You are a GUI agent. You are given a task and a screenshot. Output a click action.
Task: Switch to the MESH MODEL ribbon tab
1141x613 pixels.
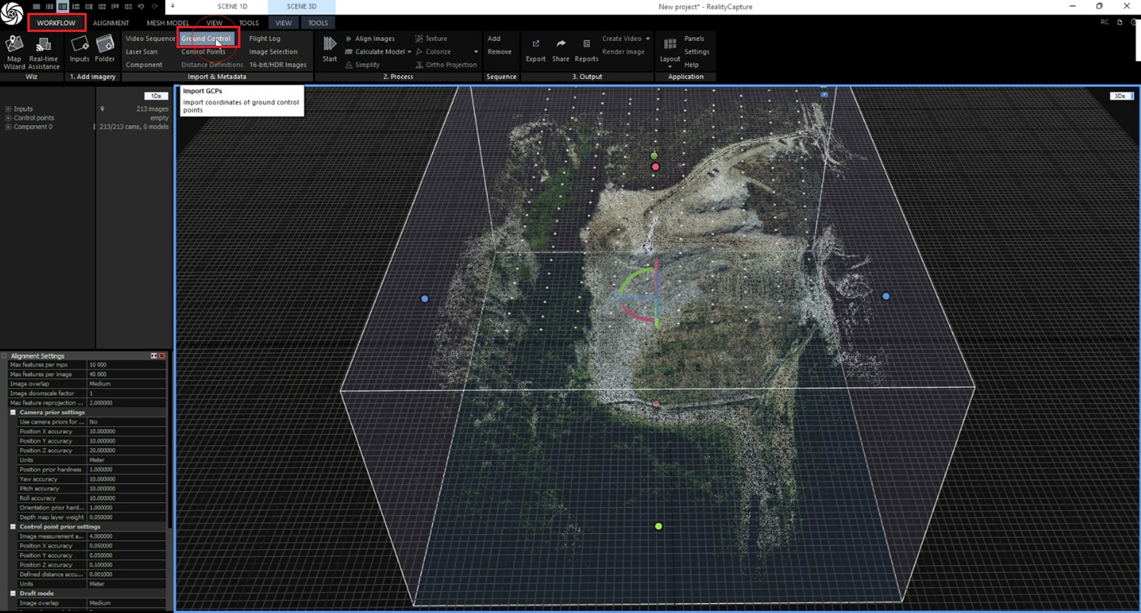(167, 23)
